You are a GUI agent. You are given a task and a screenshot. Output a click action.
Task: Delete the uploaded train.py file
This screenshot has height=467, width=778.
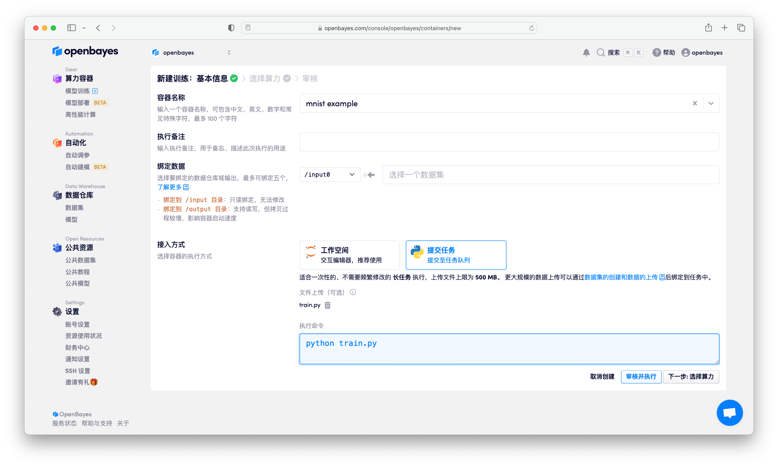coord(328,305)
